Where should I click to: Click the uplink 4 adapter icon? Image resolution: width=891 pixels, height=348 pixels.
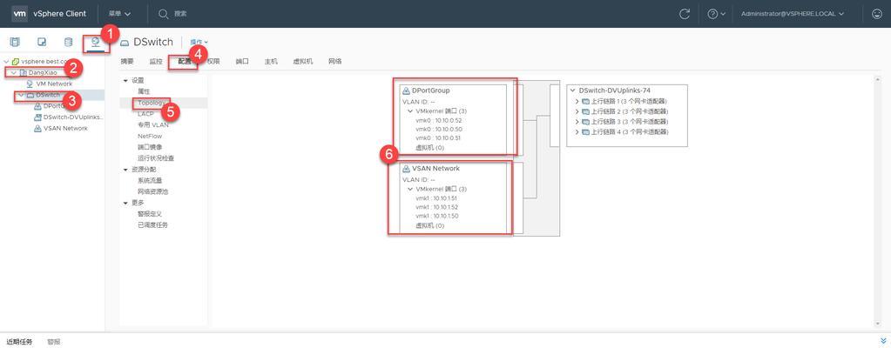(x=586, y=131)
